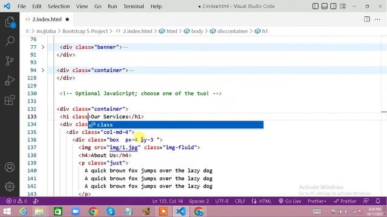Open the editor More Actions ellipsis

coord(377,19)
